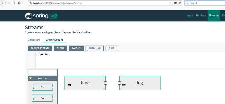Click the browser address bar URL

[57, 3]
